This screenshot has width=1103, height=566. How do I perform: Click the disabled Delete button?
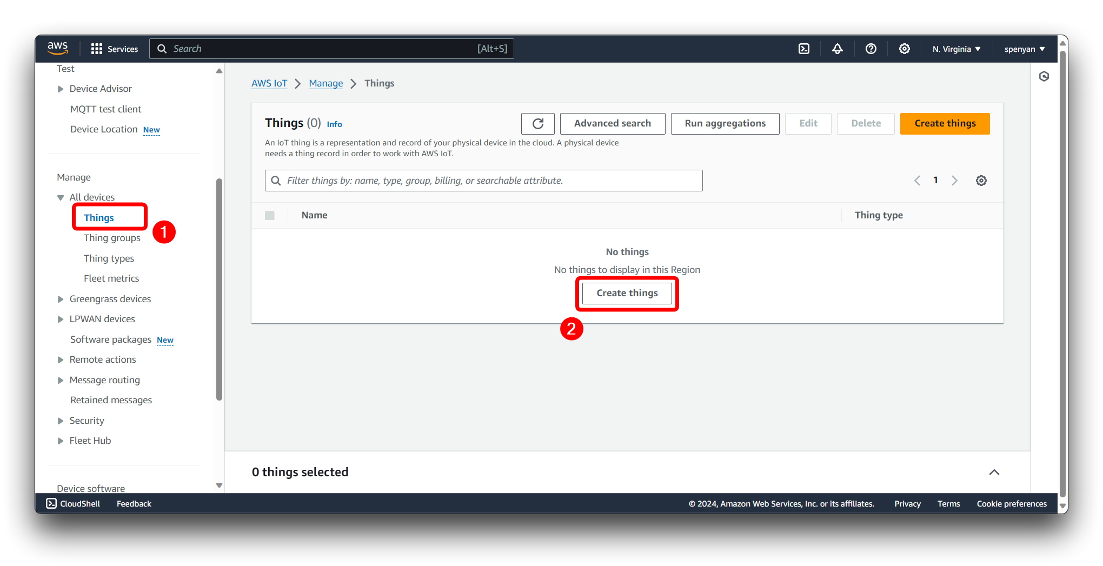(x=866, y=124)
